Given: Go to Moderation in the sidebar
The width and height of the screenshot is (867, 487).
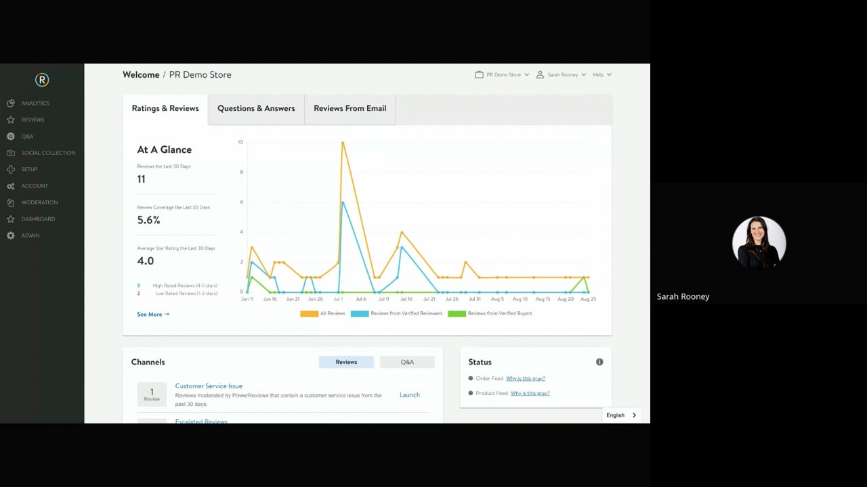Looking at the screenshot, I should click(x=39, y=202).
